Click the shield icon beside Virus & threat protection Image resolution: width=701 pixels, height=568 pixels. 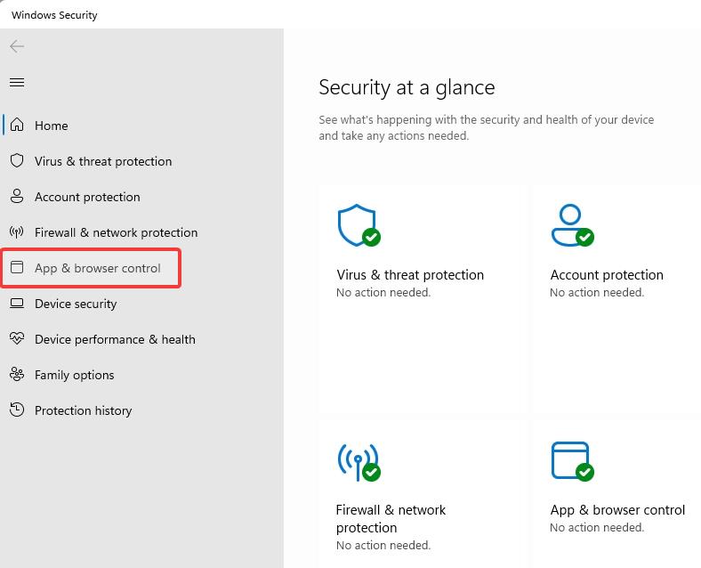(x=17, y=161)
